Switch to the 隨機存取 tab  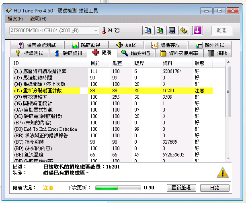click(x=166, y=45)
